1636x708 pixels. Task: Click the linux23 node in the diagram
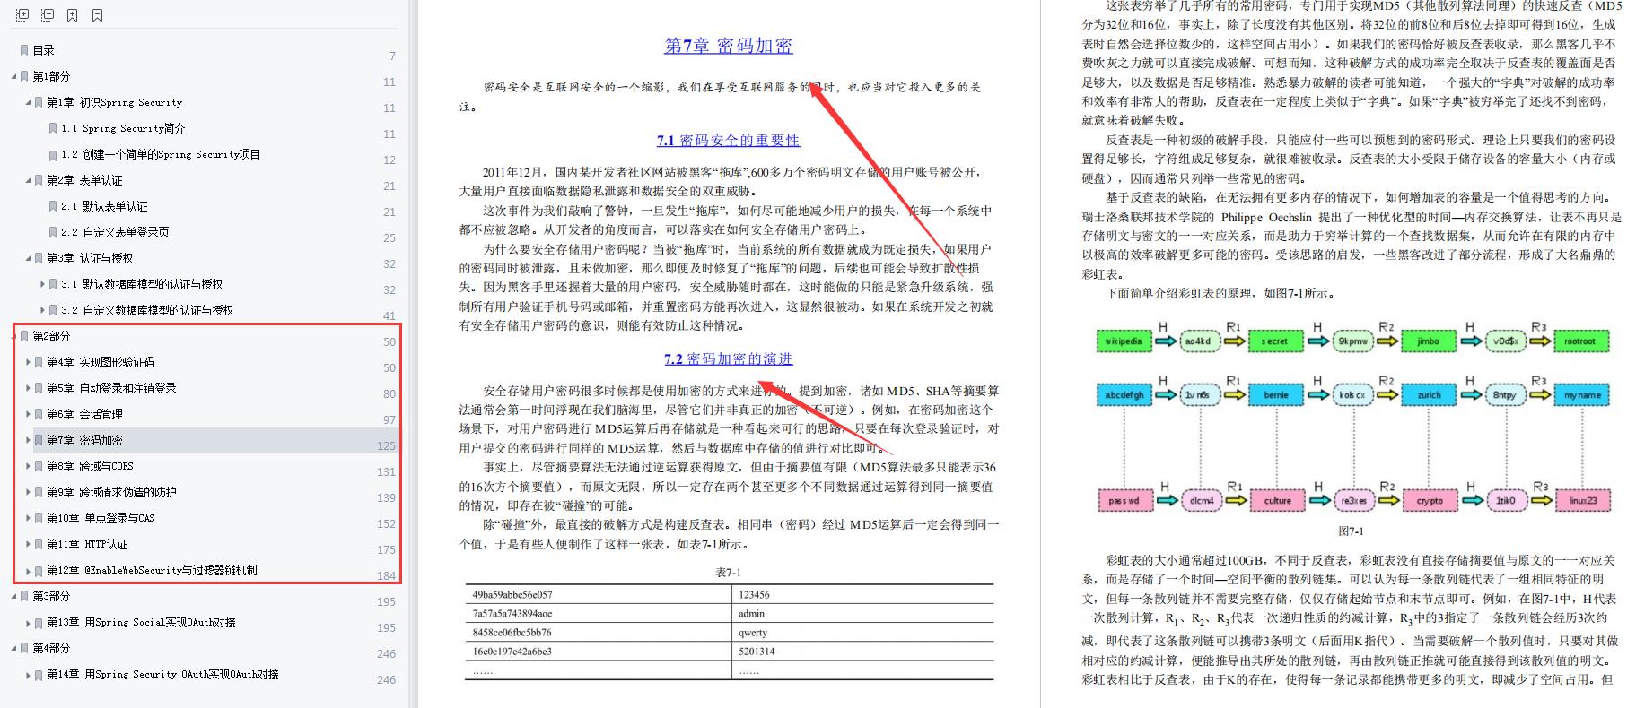[x=1582, y=500]
